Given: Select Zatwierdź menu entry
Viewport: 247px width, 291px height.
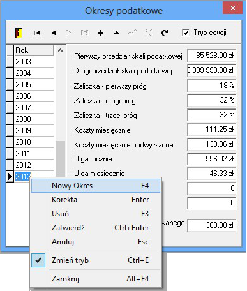Looking at the screenshot, I should point(96,228).
